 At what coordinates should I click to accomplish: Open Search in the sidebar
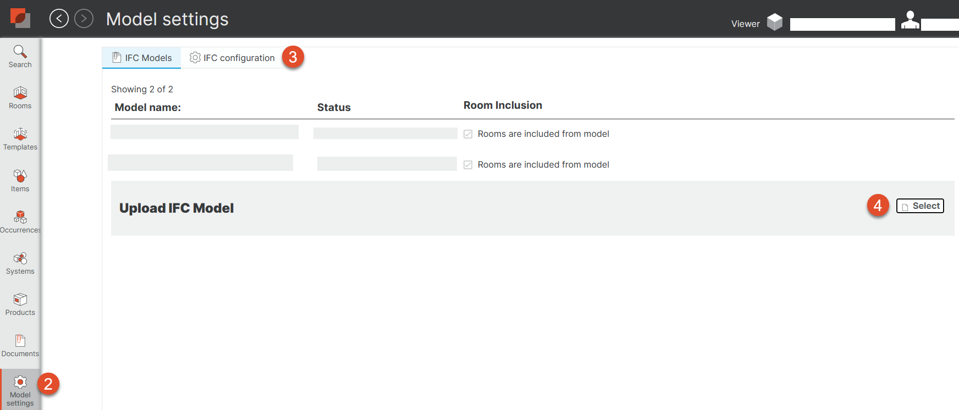coord(20,57)
